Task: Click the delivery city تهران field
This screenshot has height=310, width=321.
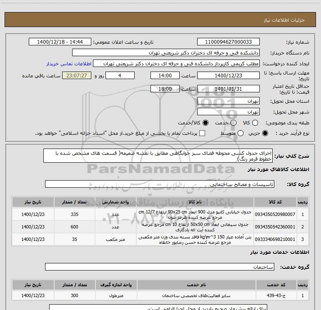Action: coord(228,112)
